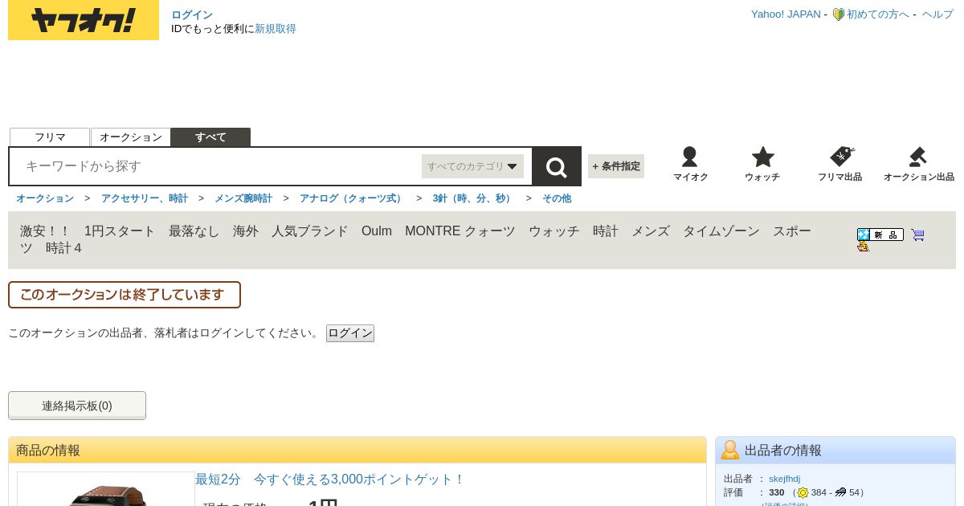Open seller skejfhdj profile link
The image size is (964, 506).
[785, 479]
